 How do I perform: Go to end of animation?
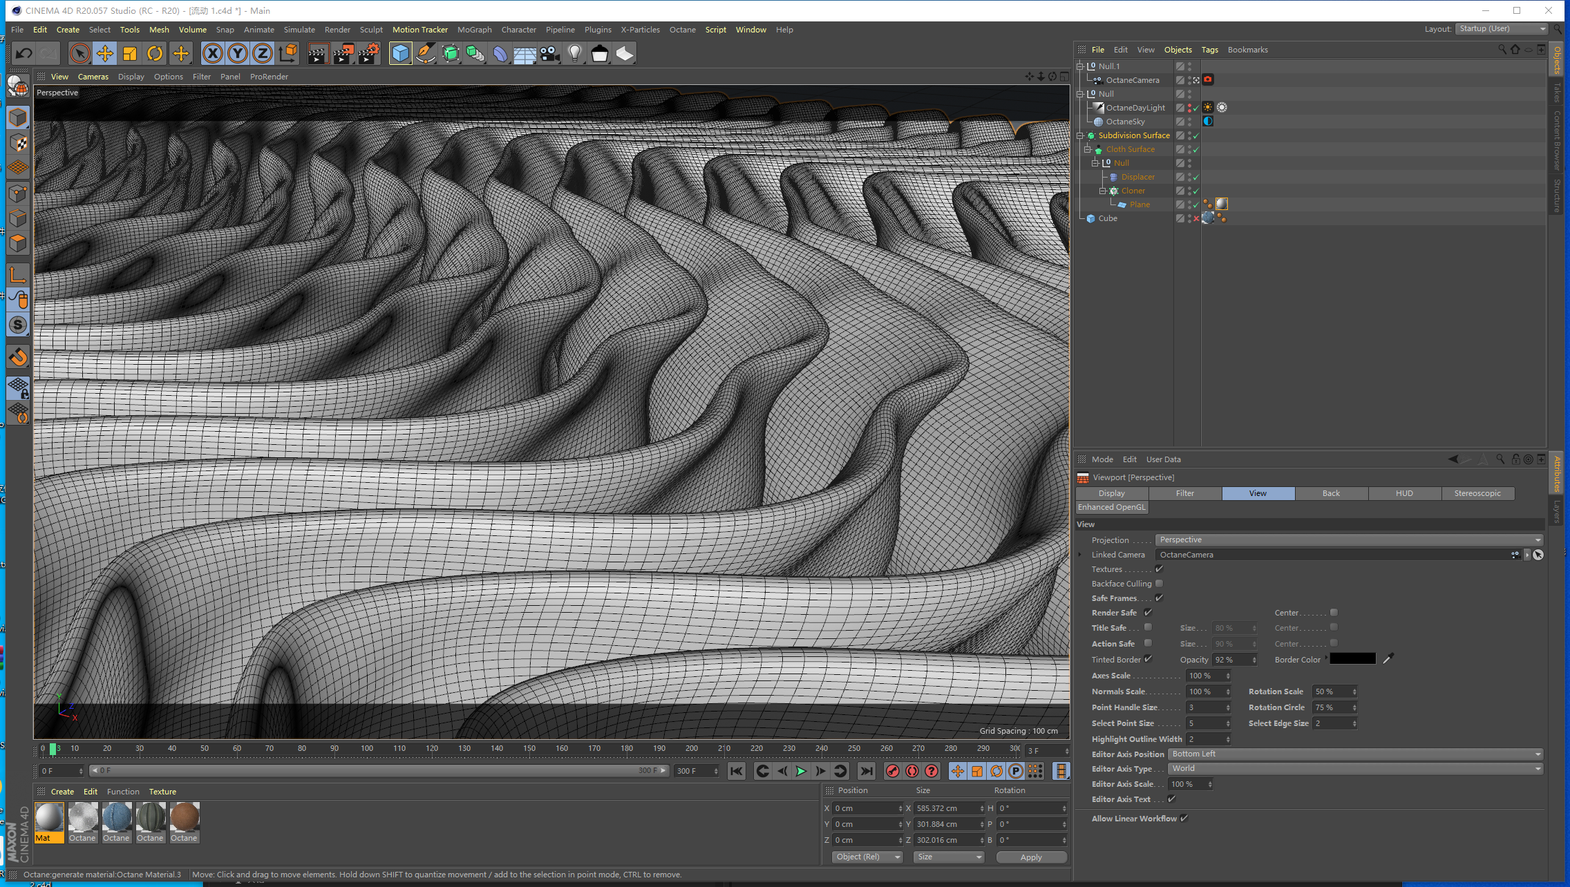(866, 771)
